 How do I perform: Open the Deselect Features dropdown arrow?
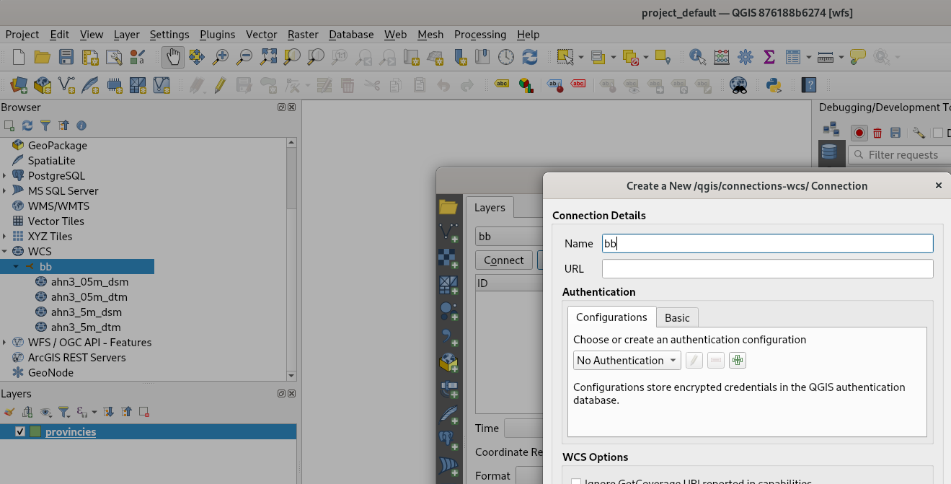coord(645,57)
